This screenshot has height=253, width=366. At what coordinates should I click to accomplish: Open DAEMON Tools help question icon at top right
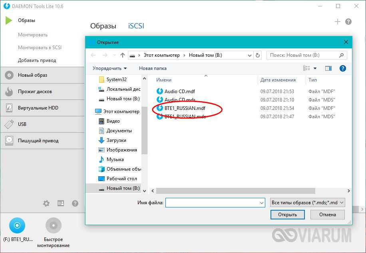coord(348,22)
